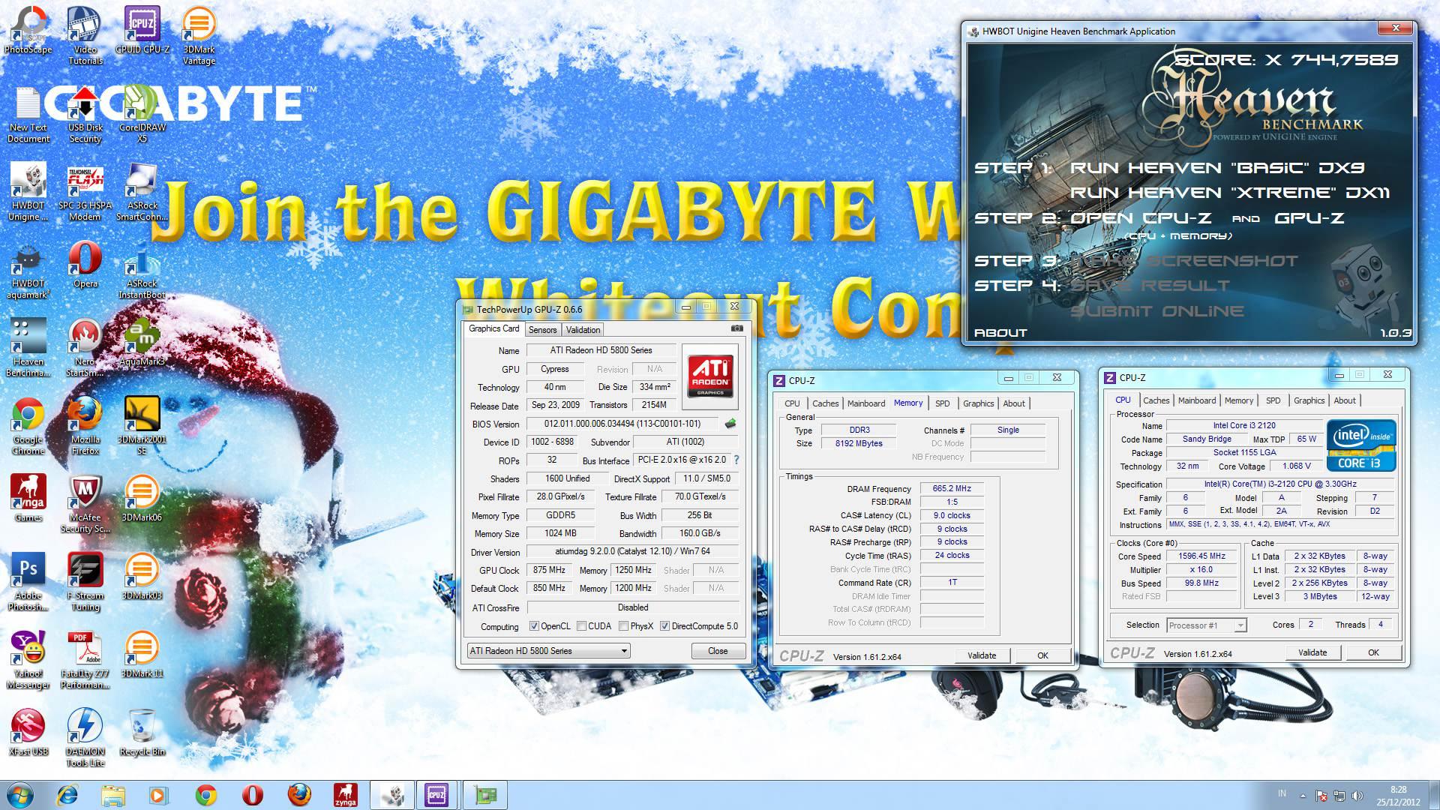Screen dimensions: 1440x810
Task: Launch the HWBOT Unigine desktop shortcut
Action: point(28,193)
